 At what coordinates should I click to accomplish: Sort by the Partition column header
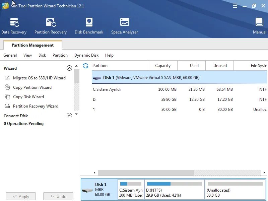click(120, 66)
